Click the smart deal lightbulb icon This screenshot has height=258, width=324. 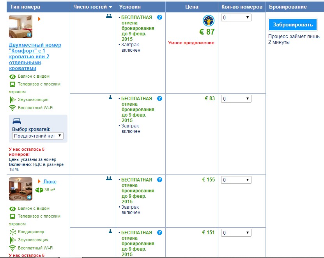209,21
